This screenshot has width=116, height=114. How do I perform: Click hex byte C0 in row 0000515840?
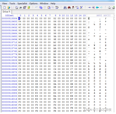(20, 66)
